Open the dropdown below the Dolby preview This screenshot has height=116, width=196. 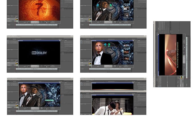pyautogui.click(x=35, y=66)
